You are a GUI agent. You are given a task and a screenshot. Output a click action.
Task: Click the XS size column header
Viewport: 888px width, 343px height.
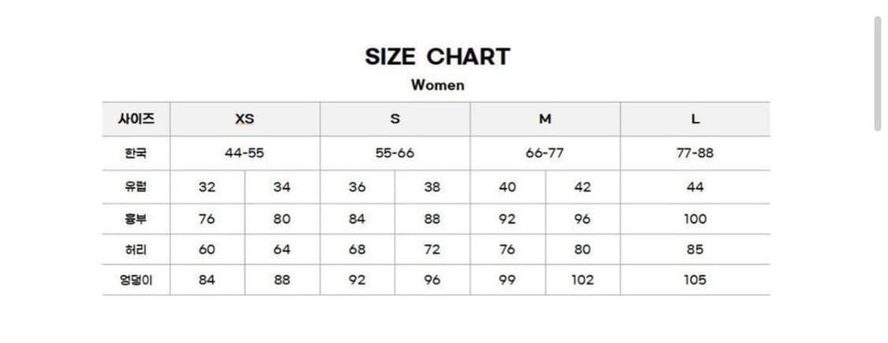245,119
